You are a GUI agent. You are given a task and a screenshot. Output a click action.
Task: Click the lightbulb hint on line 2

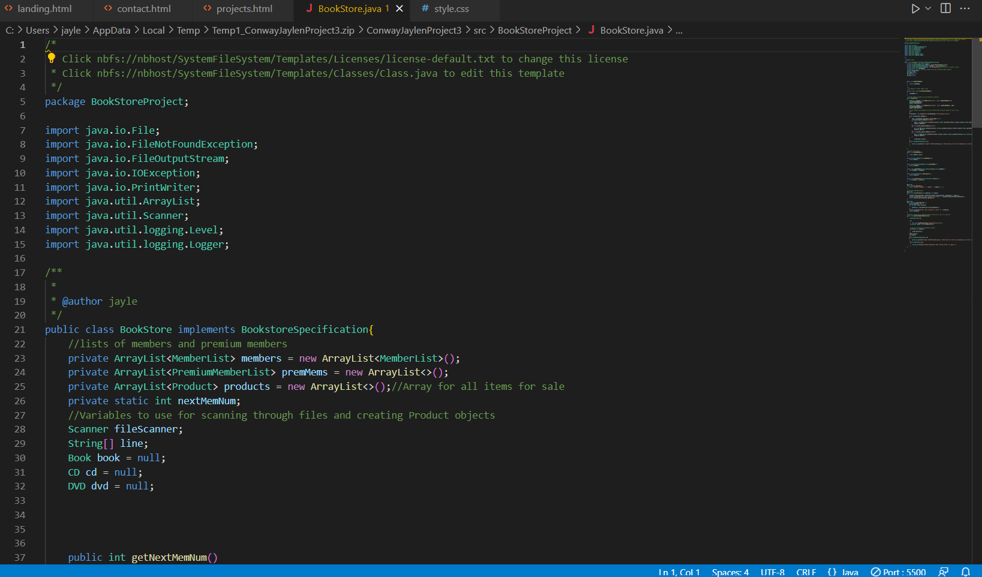coord(51,58)
